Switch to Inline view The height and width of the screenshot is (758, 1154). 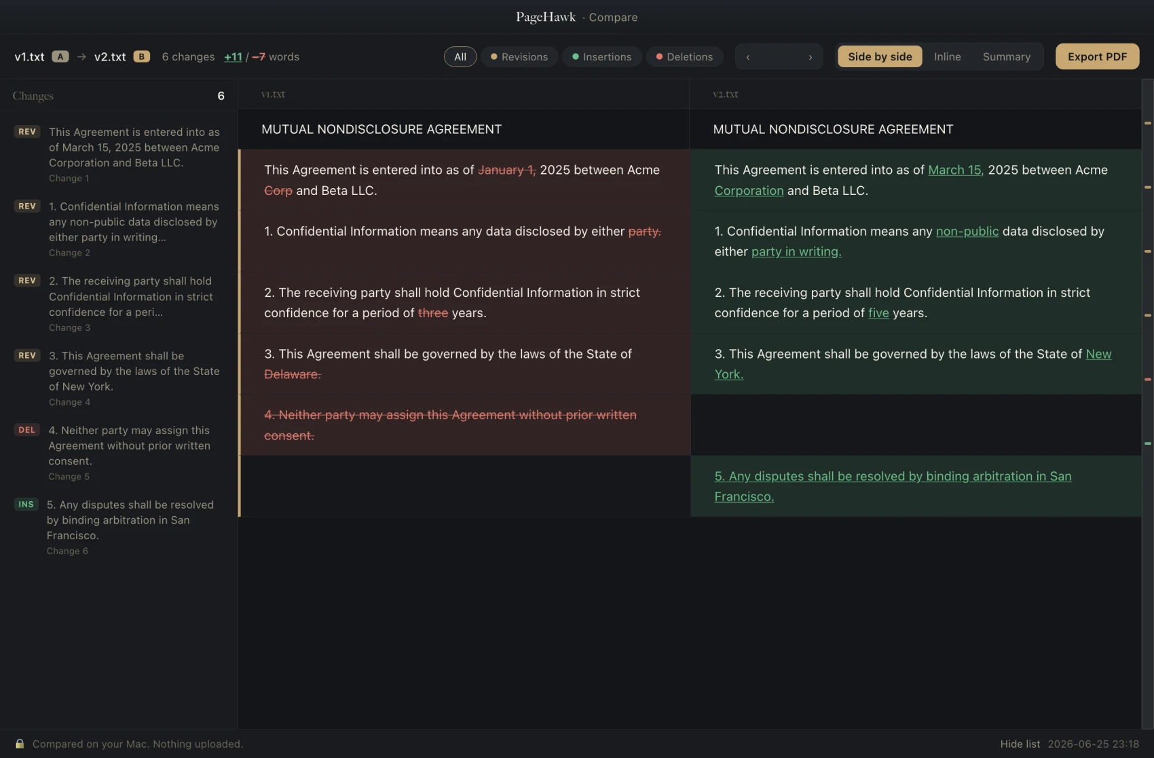tap(947, 57)
